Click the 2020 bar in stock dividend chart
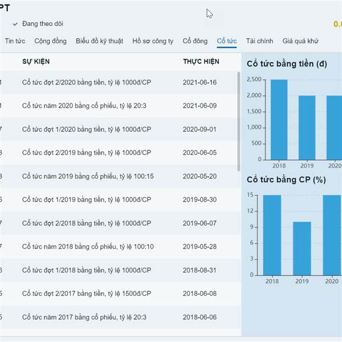 332,235
